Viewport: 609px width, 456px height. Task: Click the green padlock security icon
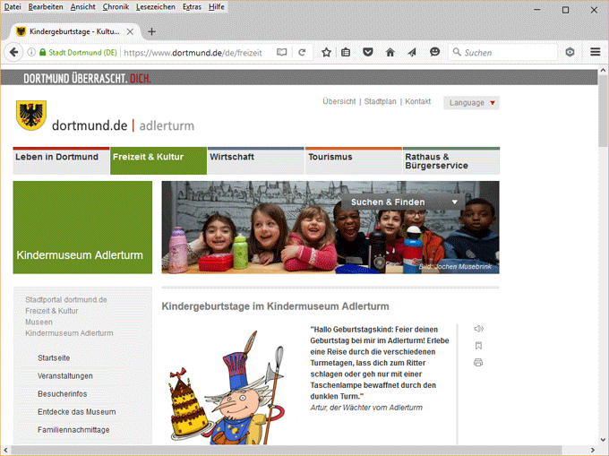pos(43,52)
